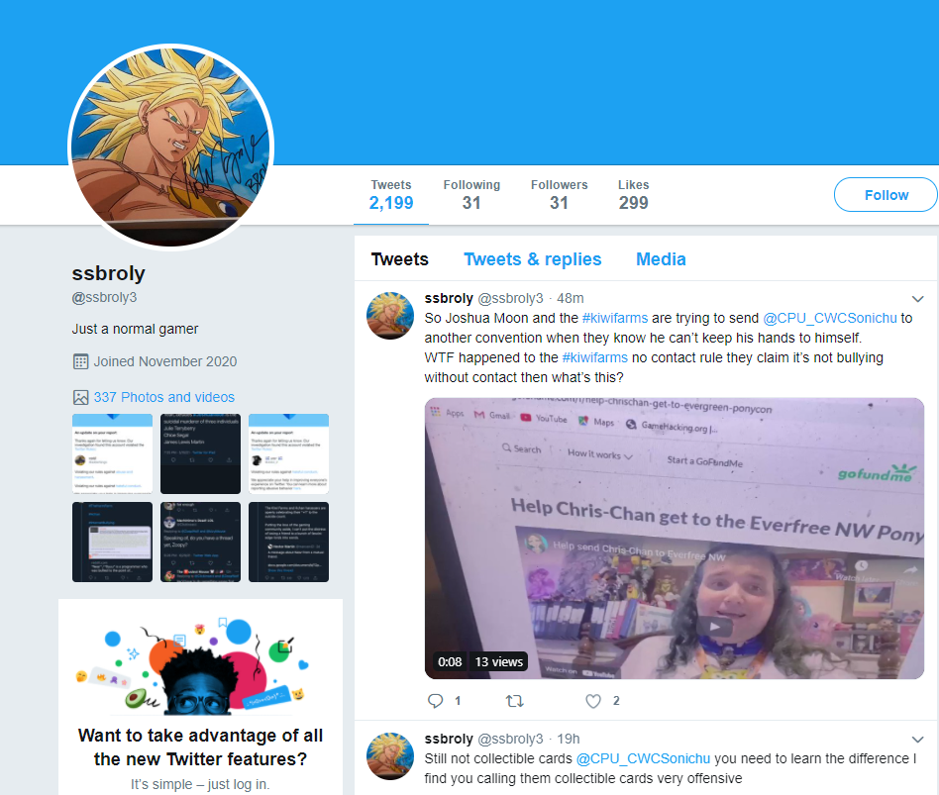Open the first media thumbnail in the grid

[x=113, y=453]
